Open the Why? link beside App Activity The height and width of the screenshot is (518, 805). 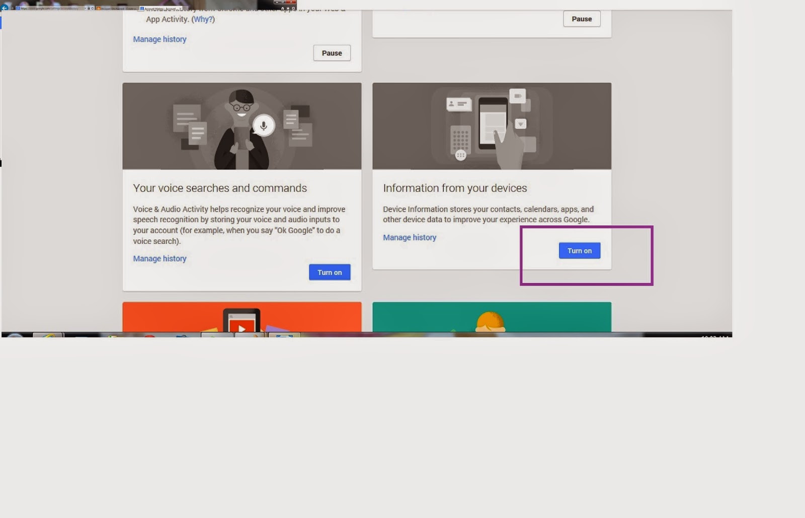[203, 19]
